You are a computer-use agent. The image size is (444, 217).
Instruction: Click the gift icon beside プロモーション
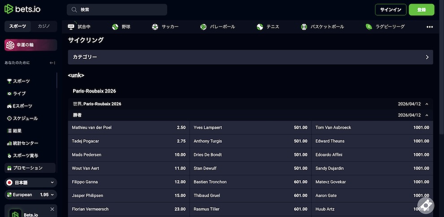coord(9,168)
